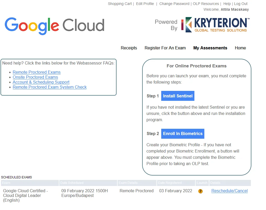The height and width of the screenshot is (210, 266).
Task: Open OLP Resources
Action: pos(206,4)
